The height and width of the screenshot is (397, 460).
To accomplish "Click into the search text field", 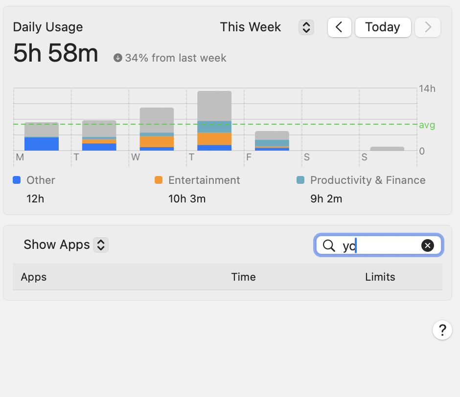I will click(x=382, y=245).
